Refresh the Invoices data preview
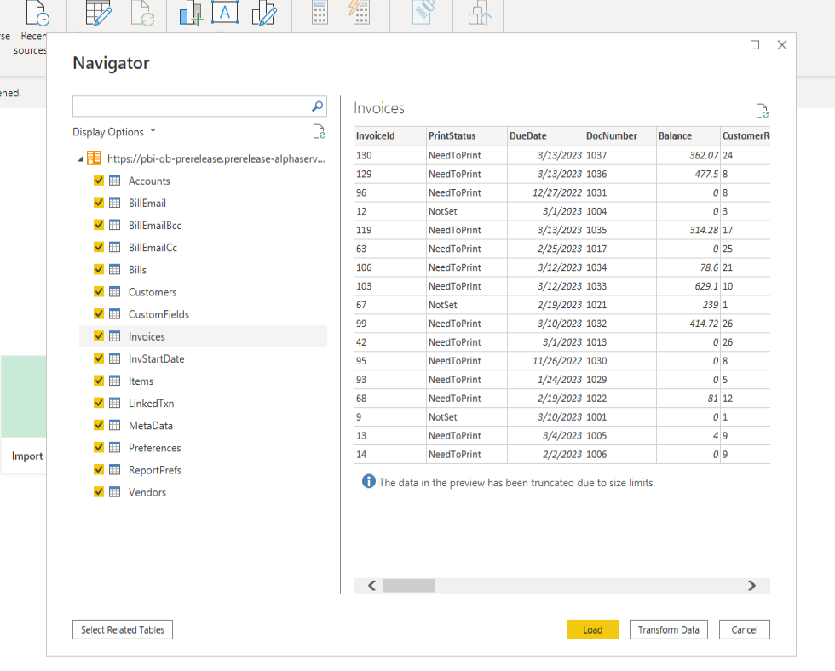The height and width of the screenshot is (671, 835). [x=762, y=111]
